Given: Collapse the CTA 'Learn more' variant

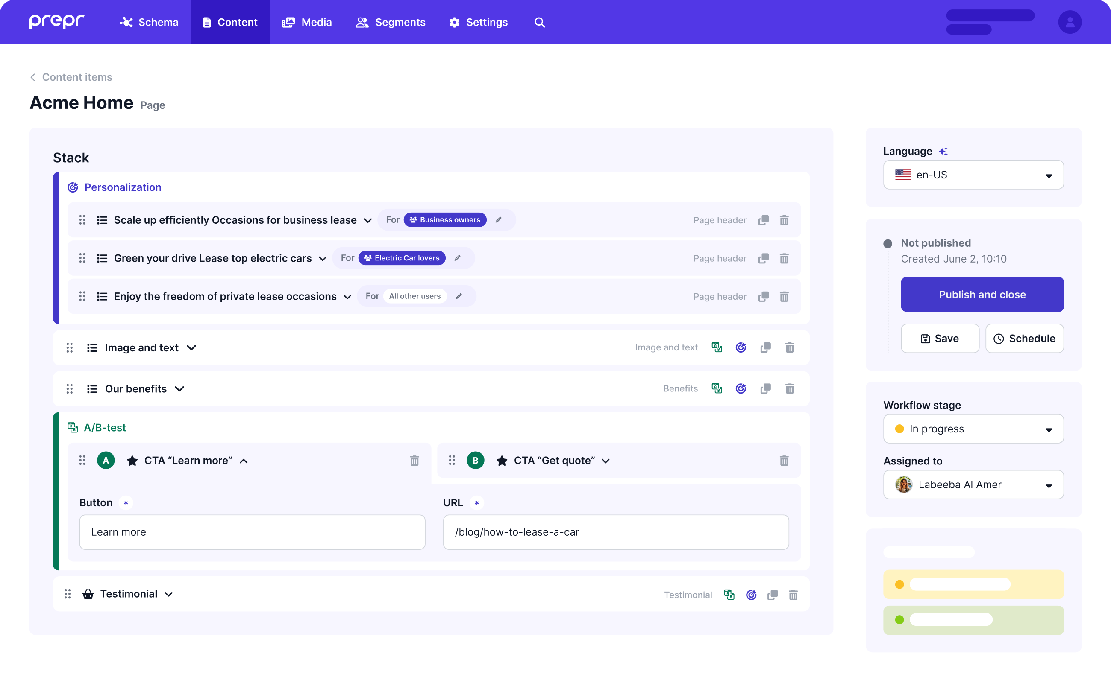Looking at the screenshot, I should [244, 461].
